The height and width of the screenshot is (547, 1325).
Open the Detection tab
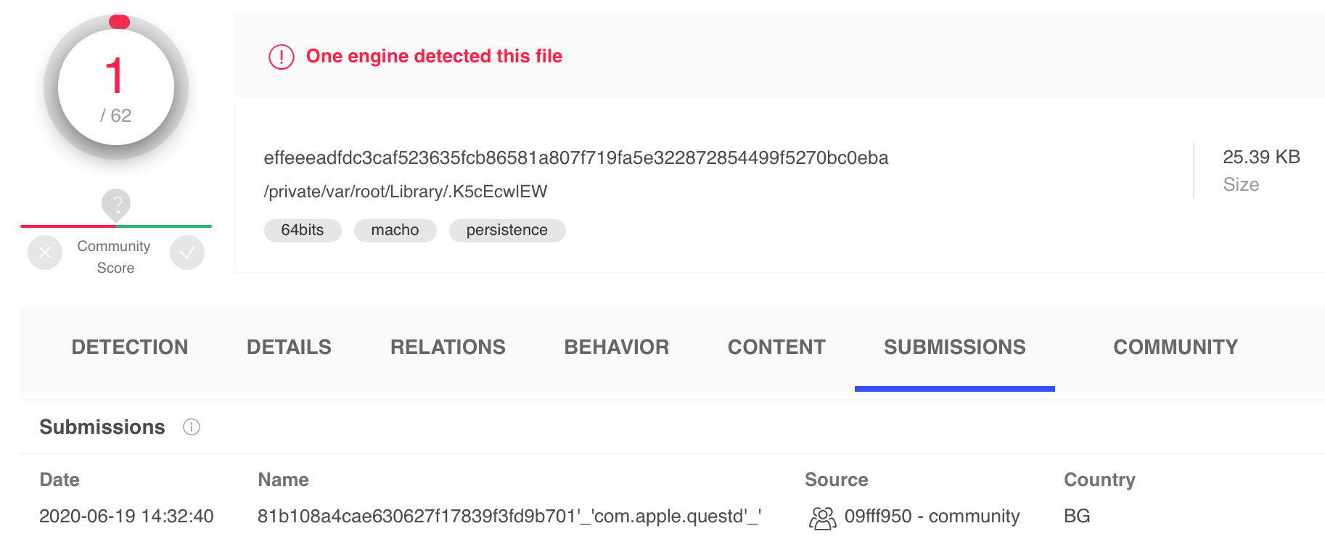tap(130, 347)
